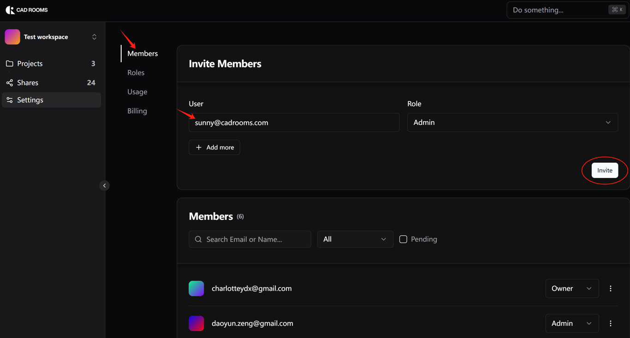The width and height of the screenshot is (630, 338).
Task: Click the CAD Rooms logo icon
Action: point(10,10)
